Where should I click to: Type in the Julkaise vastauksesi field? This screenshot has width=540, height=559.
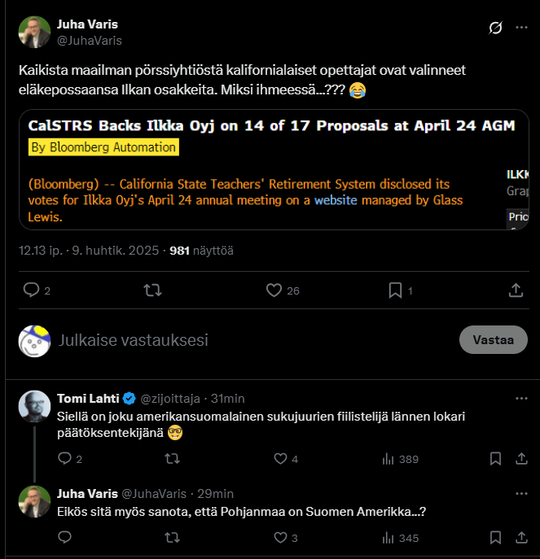244,340
